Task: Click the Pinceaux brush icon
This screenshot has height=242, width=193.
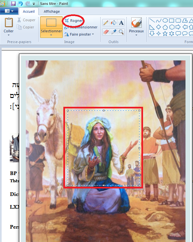Action: (137, 23)
